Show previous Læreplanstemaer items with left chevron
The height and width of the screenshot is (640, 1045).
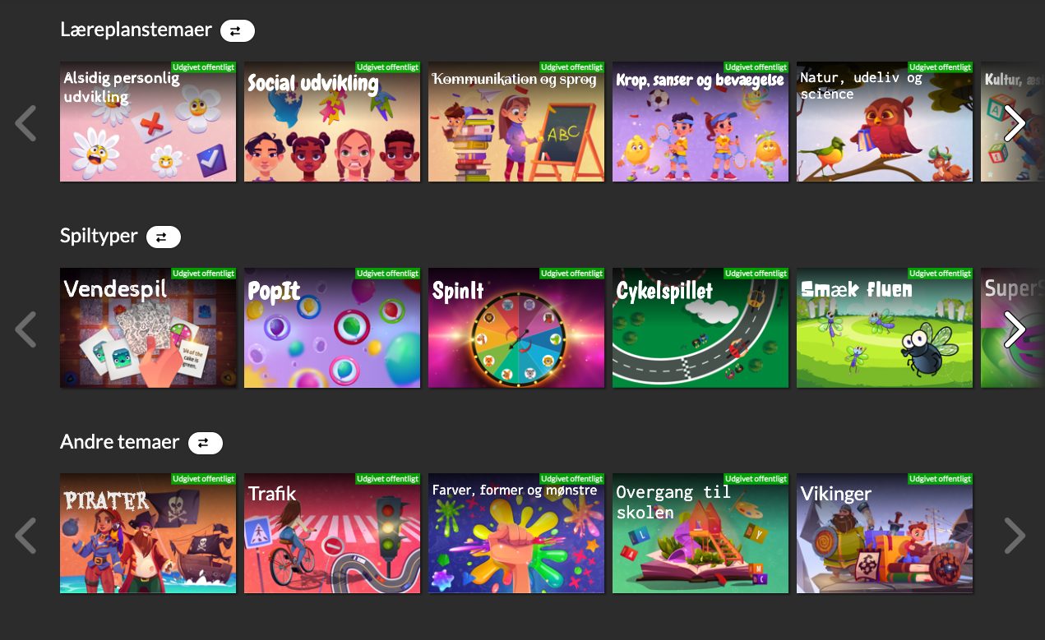pyautogui.click(x=25, y=123)
